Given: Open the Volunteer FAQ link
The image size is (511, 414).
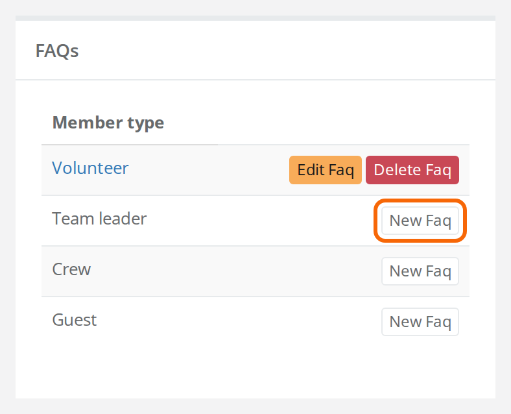Looking at the screenshot, I should [90, 168].
